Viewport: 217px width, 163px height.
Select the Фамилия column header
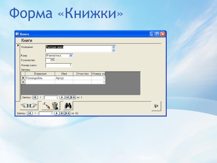[x=40, y=74]
